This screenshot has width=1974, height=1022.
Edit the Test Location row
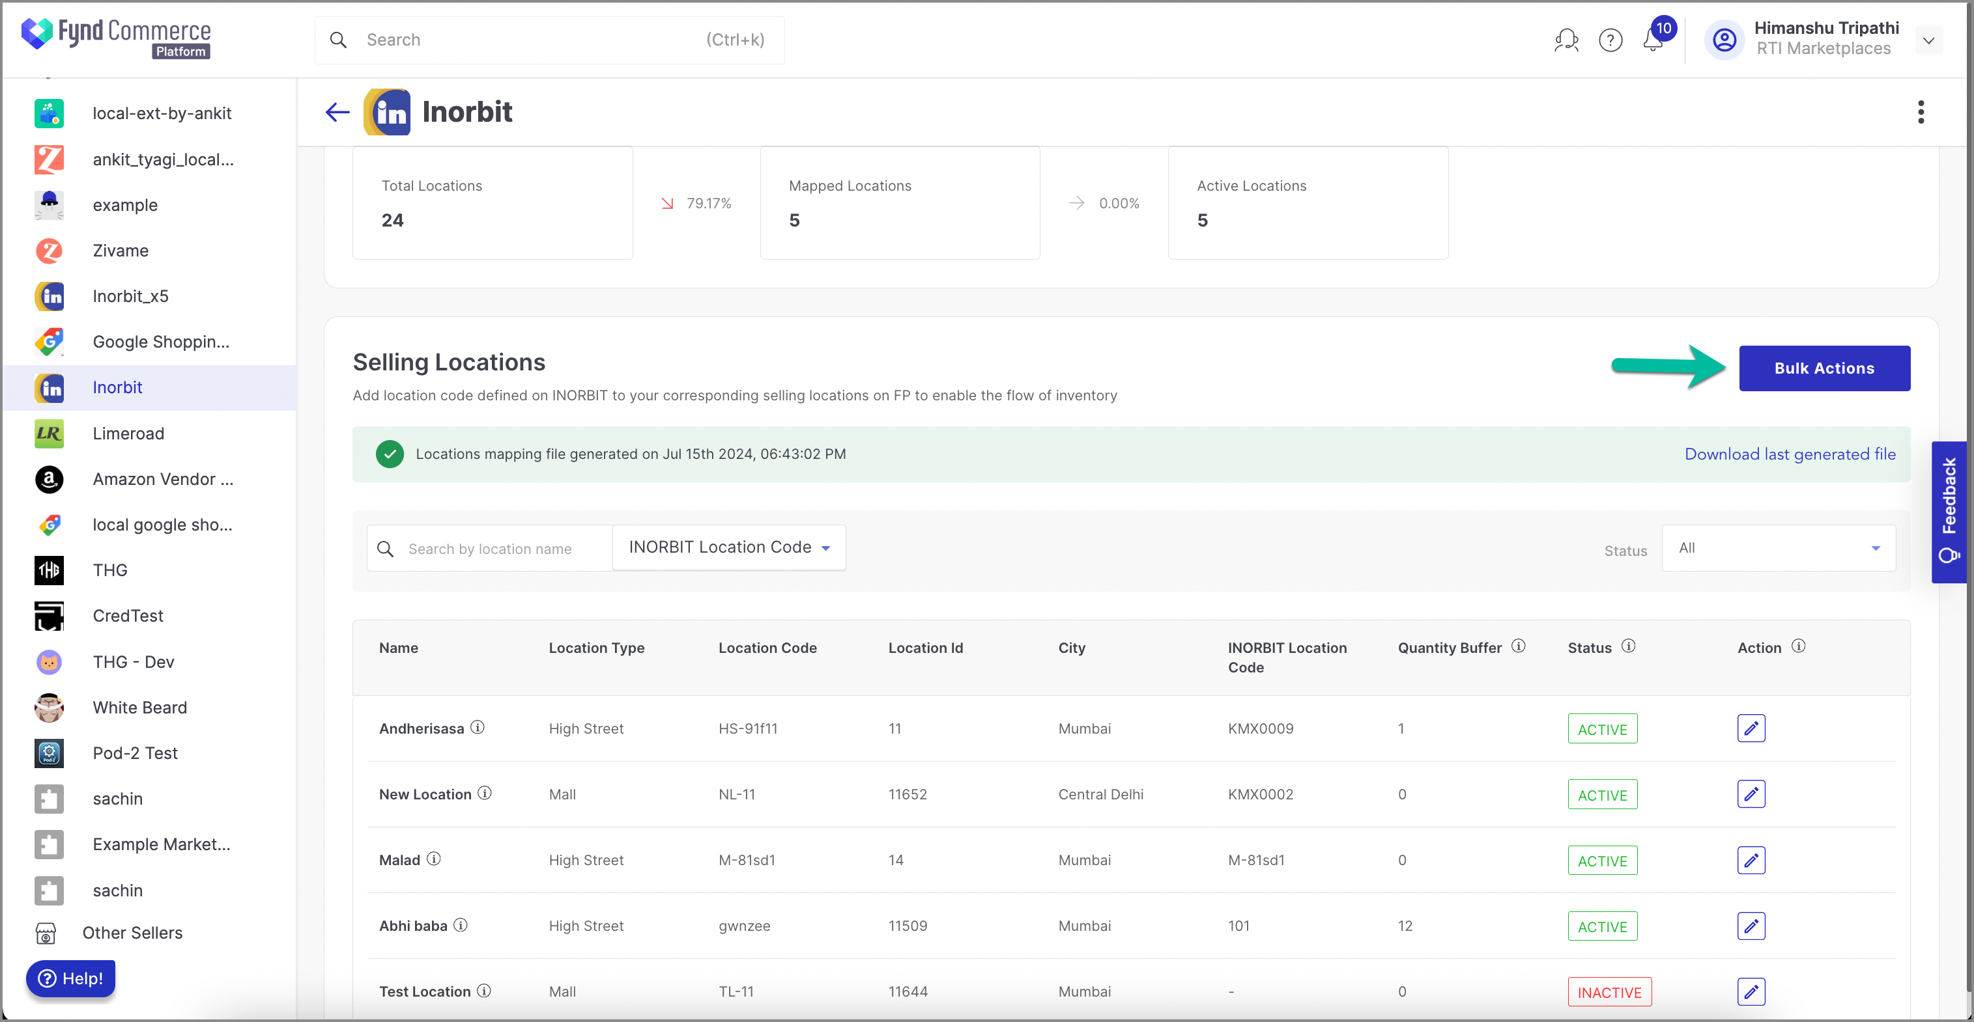[x=1751, y=991]
